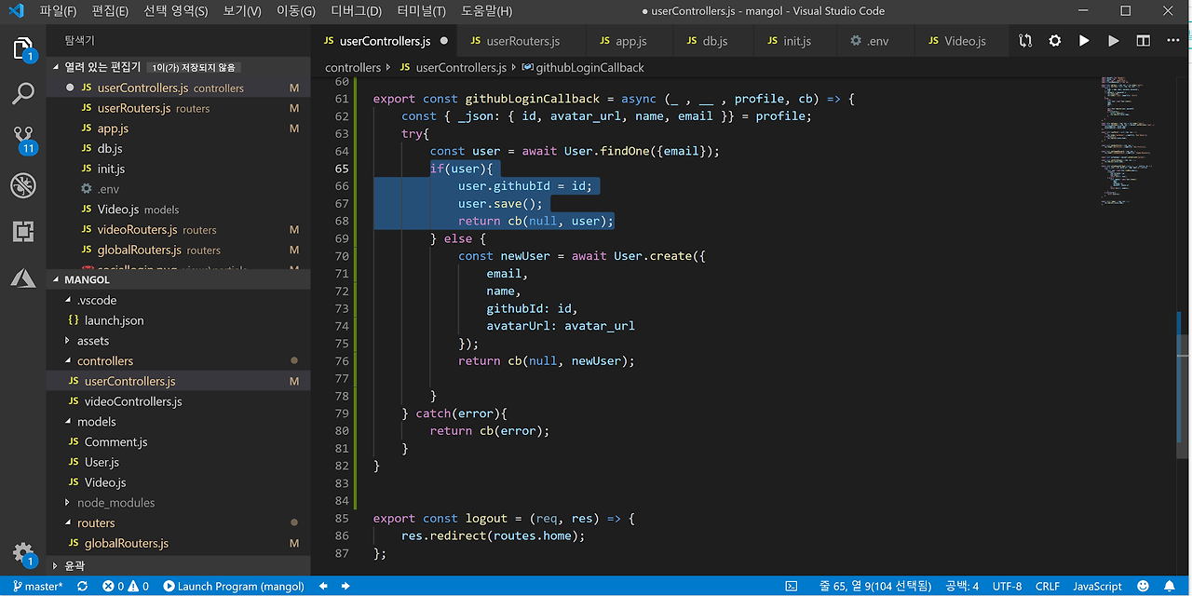Click the line 'return cb(null, newUser);'

pos(546,361)
